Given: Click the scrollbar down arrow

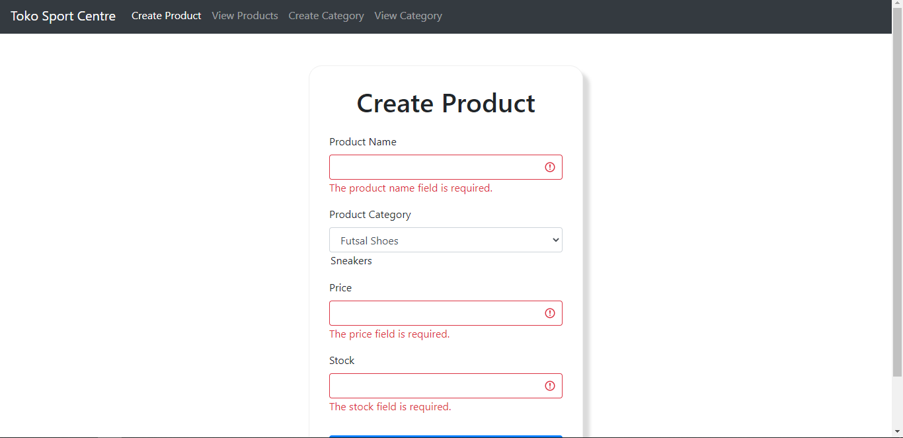Looking at the screenshot, I should click(897, 433).
